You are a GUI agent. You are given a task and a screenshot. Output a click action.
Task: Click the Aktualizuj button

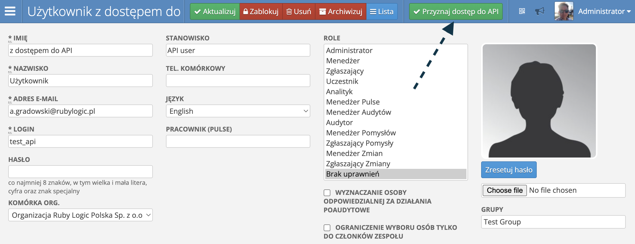[x=215, y=12]
